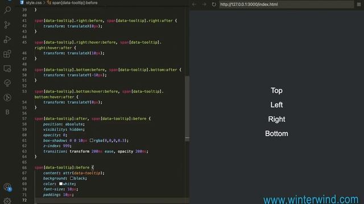
Task: Click 'position: absolute;' on line 58
Action: point(64,124)
